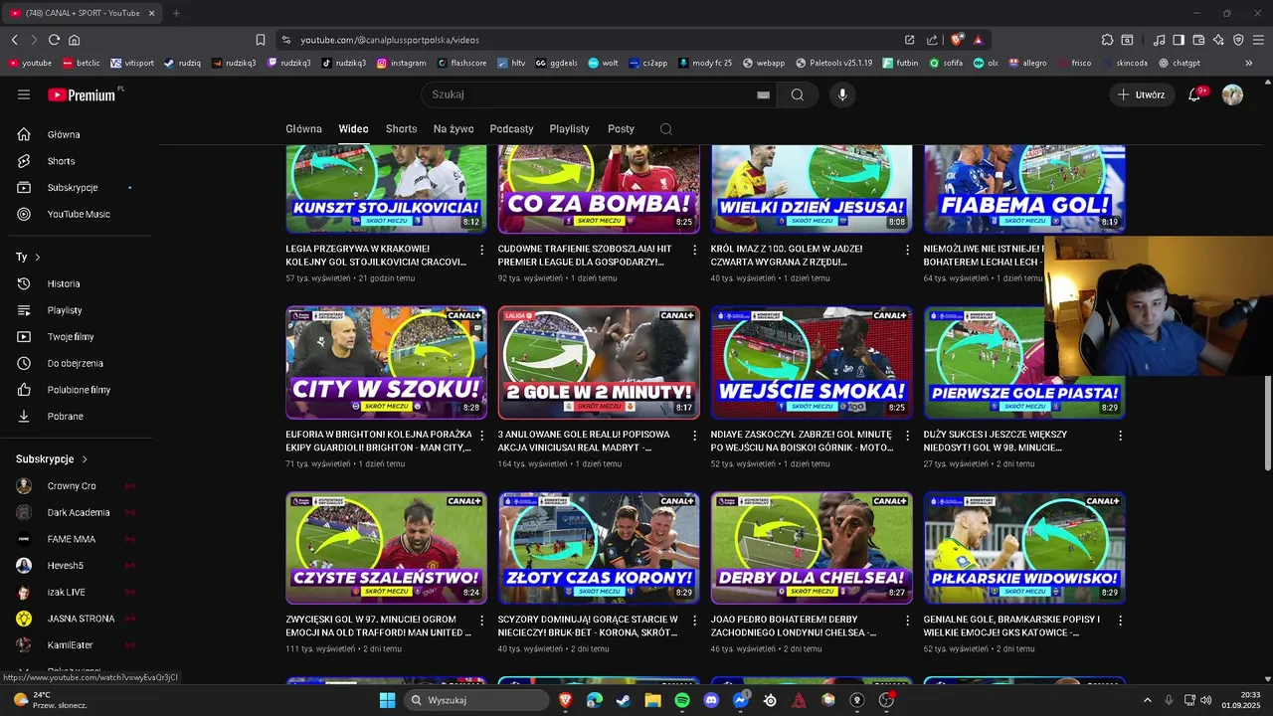Open options for EUFORIA W BRIGHTON video

pos(482,436)
